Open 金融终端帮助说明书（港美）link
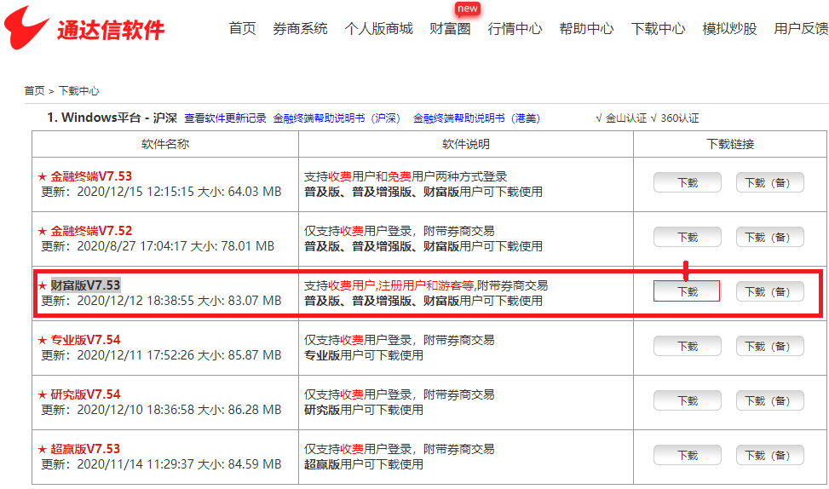Image resolution: width=829 pixels, height=489 pixels. (x=476, y=118)
